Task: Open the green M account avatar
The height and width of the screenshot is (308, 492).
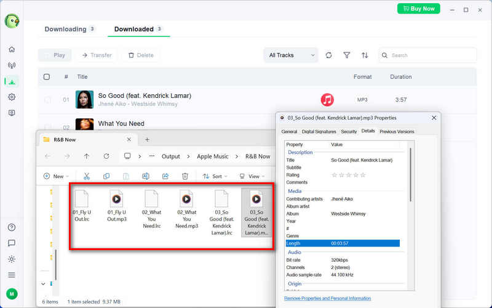Action: click(x=12, y=294)
